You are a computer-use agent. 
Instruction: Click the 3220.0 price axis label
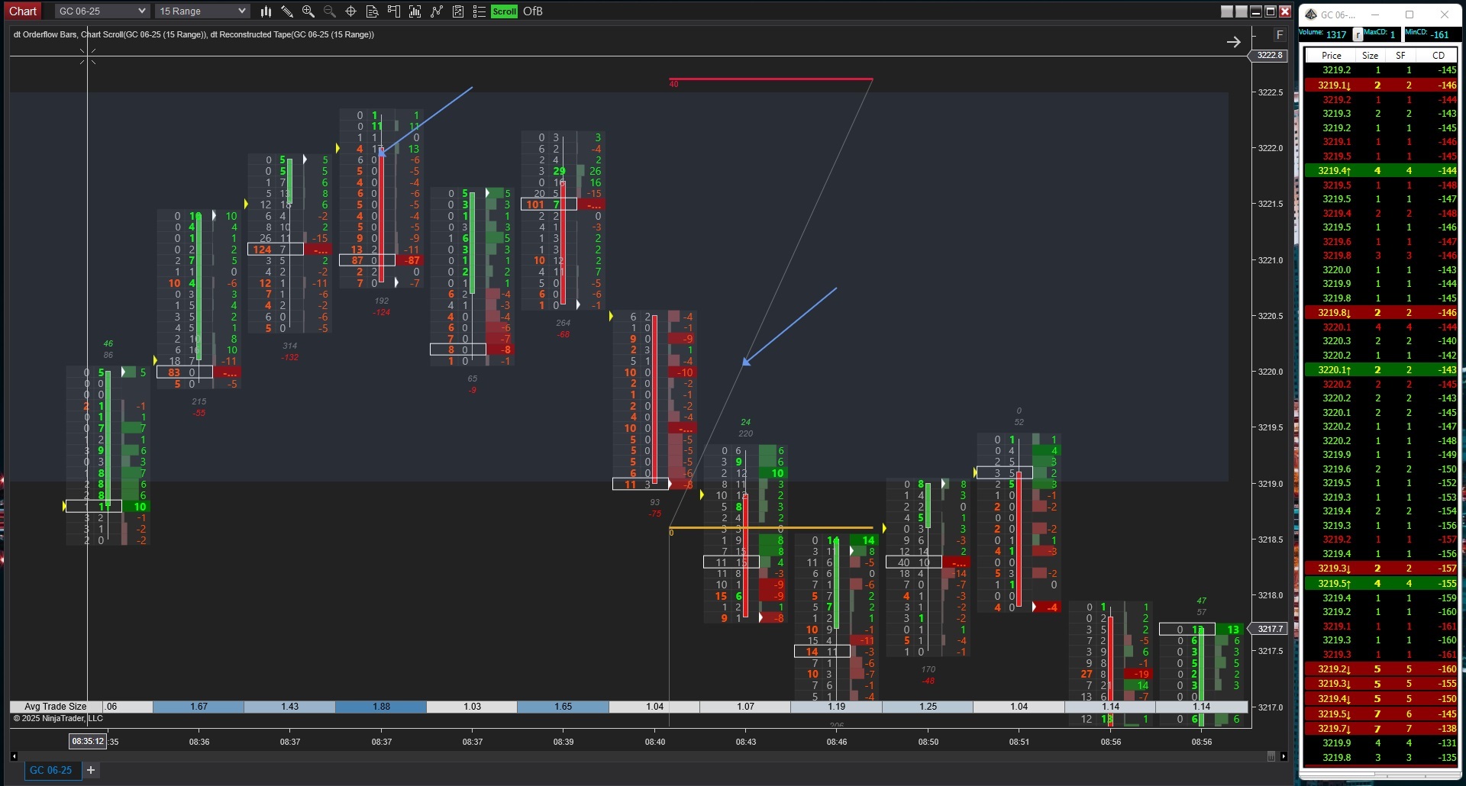1271,372
